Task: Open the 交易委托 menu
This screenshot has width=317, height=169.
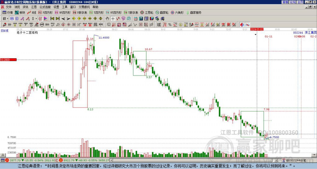Action: 84,7
